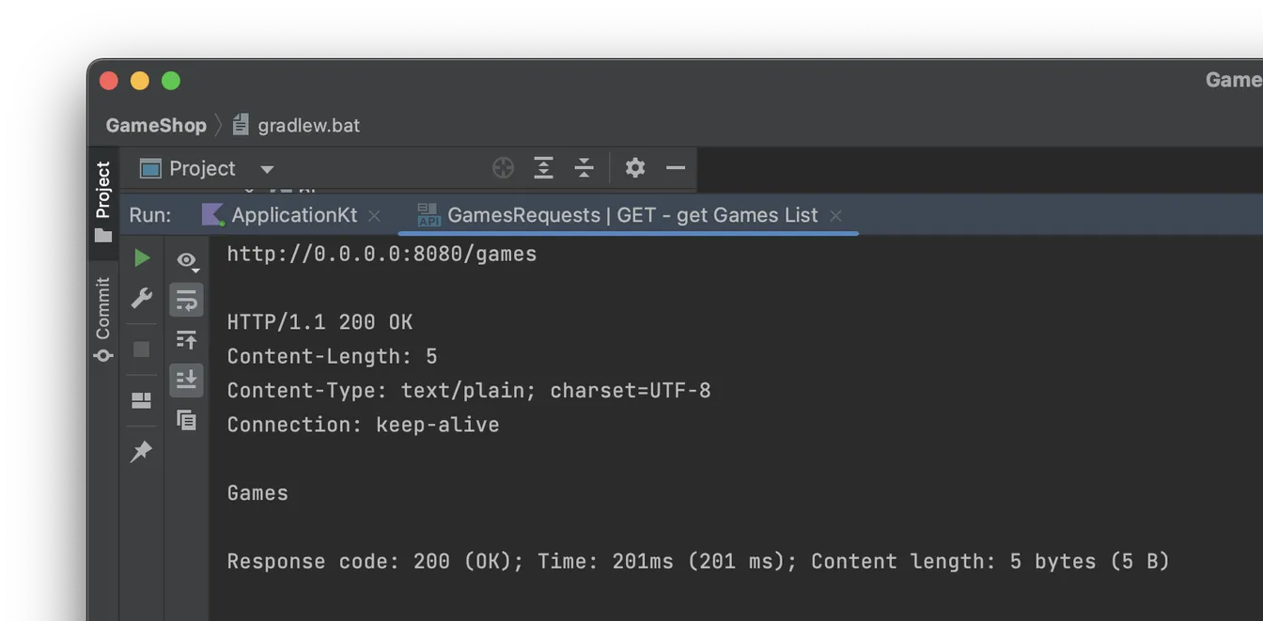Click the GameShop breadcrumb
Image resolution: width=1263 pixels, height=621 pixels.
pos(156,125)
